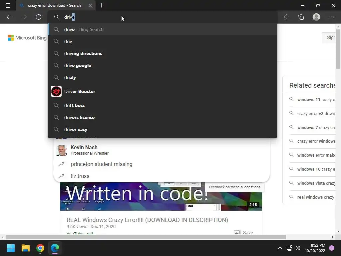Choose the 'drive google' suggestion

pos(163,65)
